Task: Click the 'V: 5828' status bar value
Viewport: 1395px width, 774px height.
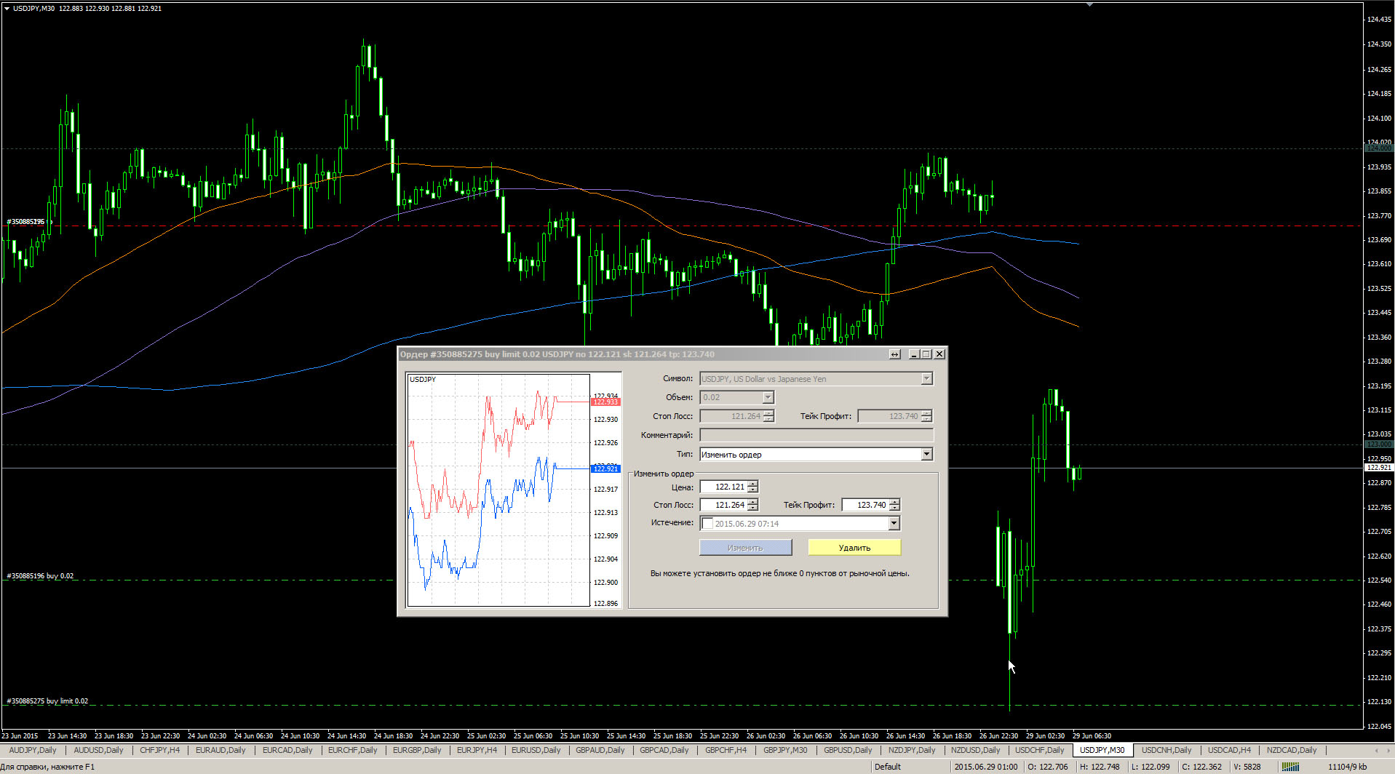Action: (1247, 767)
